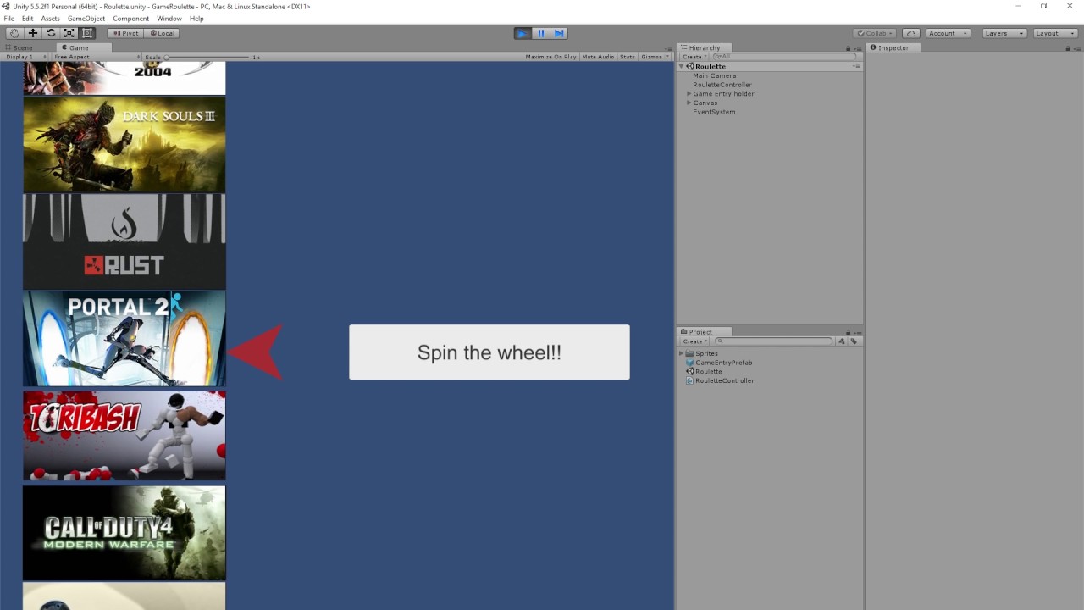This screenshot has height=610, width=1084.
Task: Open the Roulette scene options menu in Hierarchy
Action: 856,66
